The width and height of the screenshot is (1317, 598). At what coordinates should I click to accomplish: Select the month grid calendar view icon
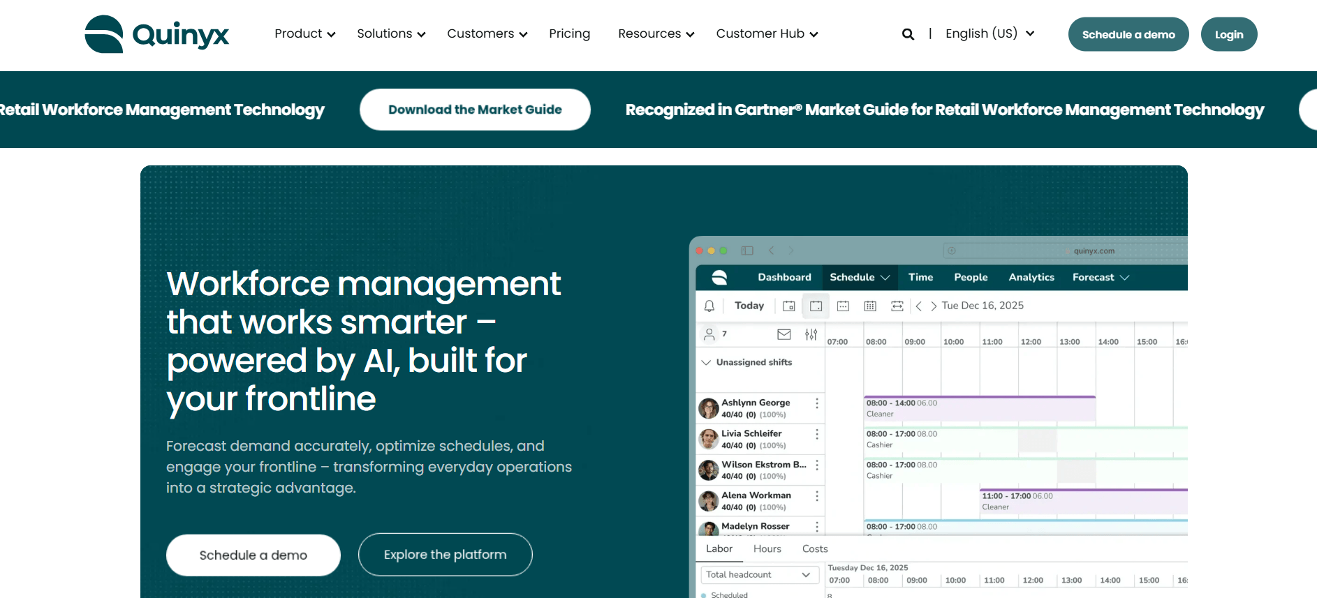tap(870, 306)
